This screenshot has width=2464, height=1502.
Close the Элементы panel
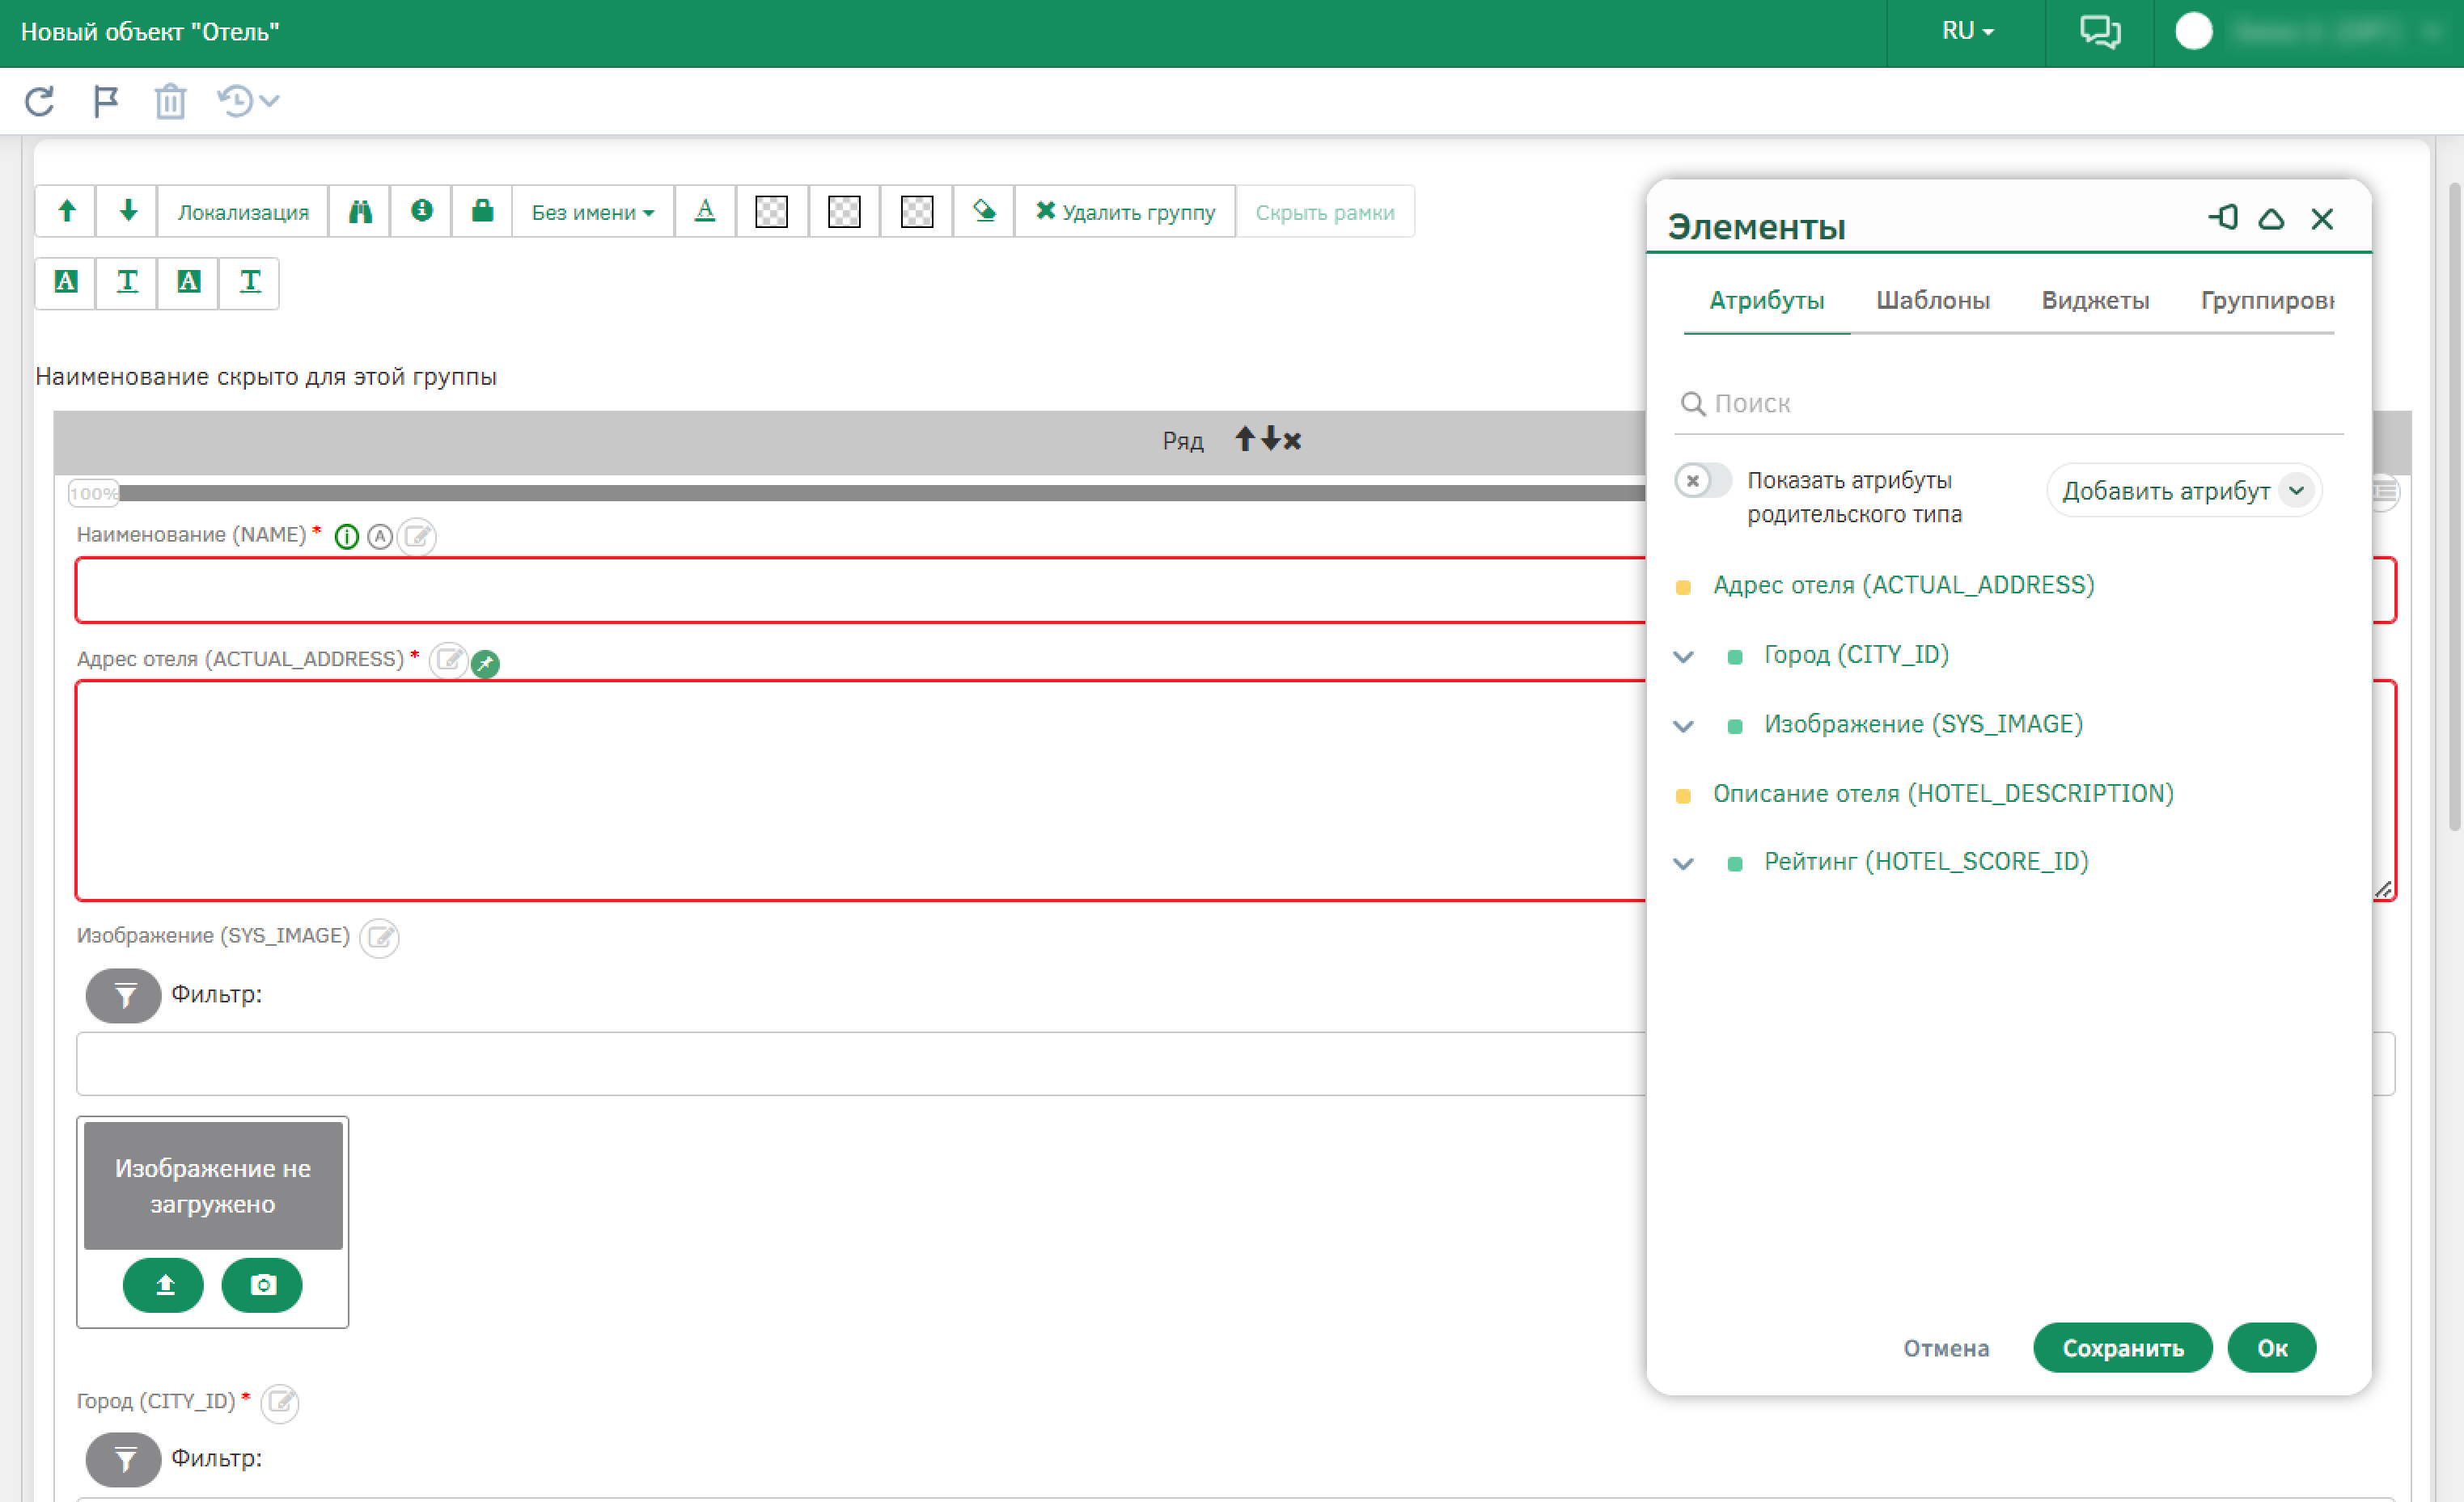2322,219
